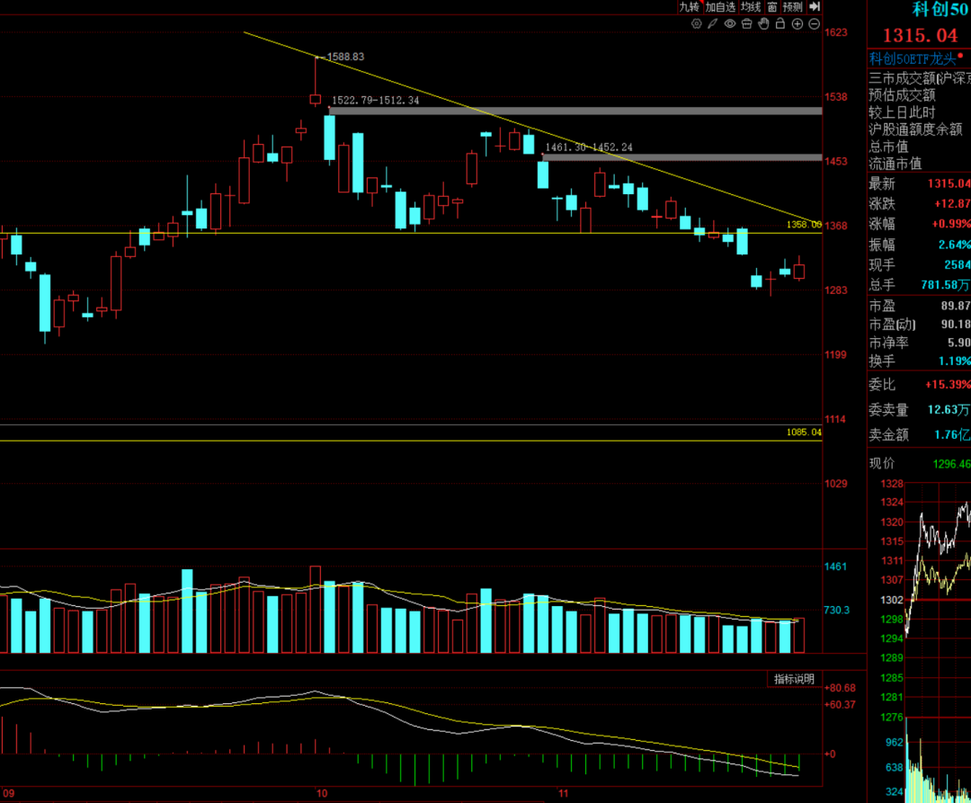
Task: Click the 指标说明 indicator description button
Action: tap(795, 679)
